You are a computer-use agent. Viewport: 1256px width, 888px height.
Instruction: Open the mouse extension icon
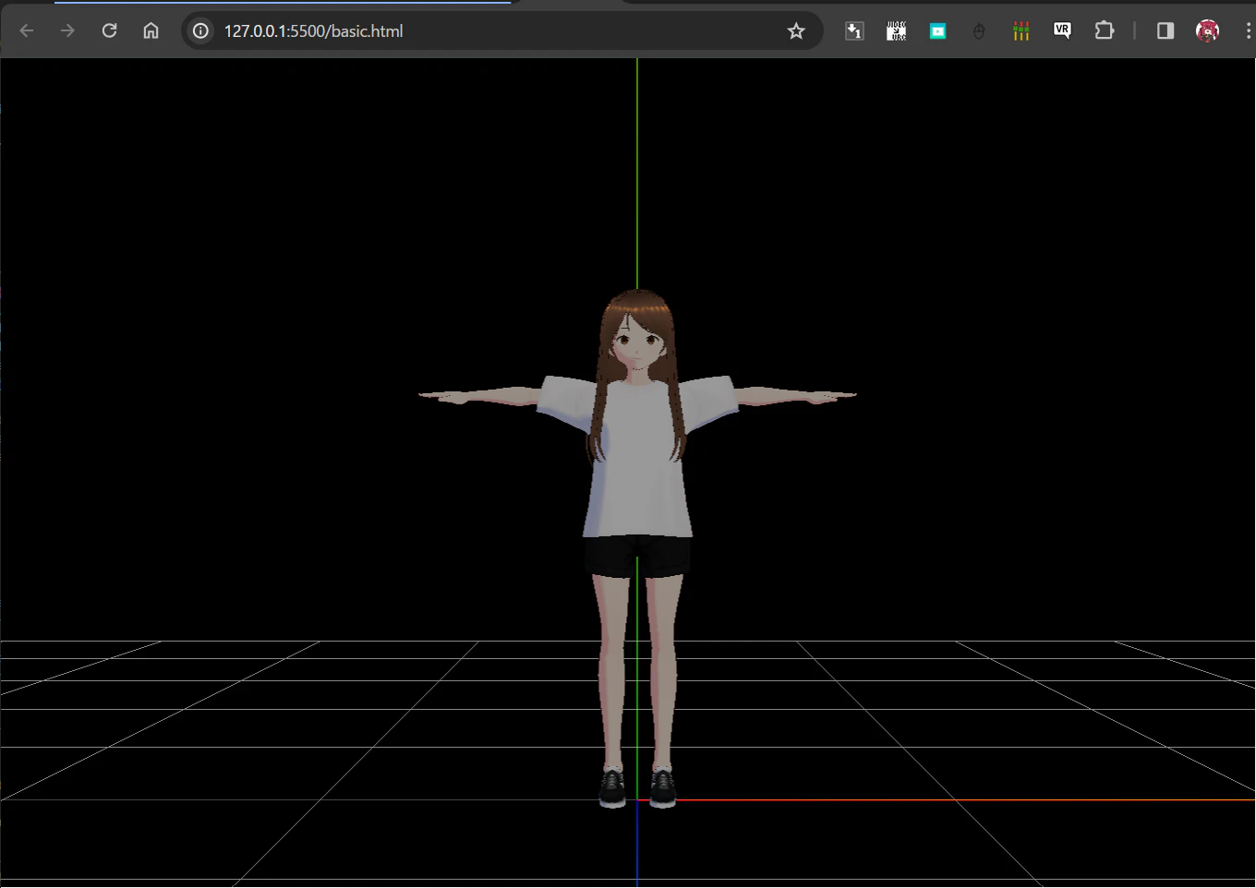[979, 31]
